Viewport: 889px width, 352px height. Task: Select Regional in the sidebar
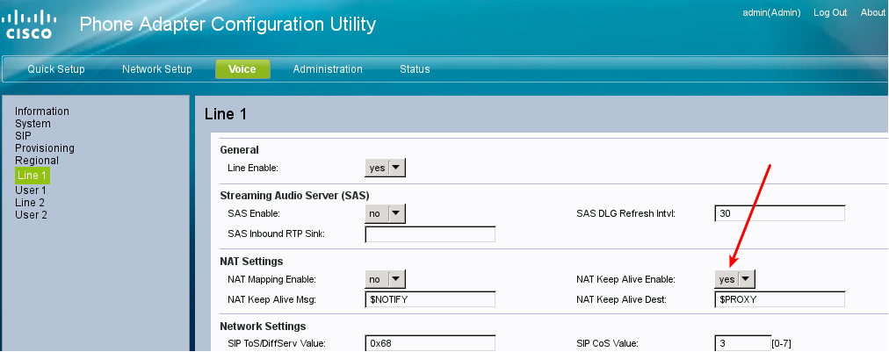tap(37, 161)
